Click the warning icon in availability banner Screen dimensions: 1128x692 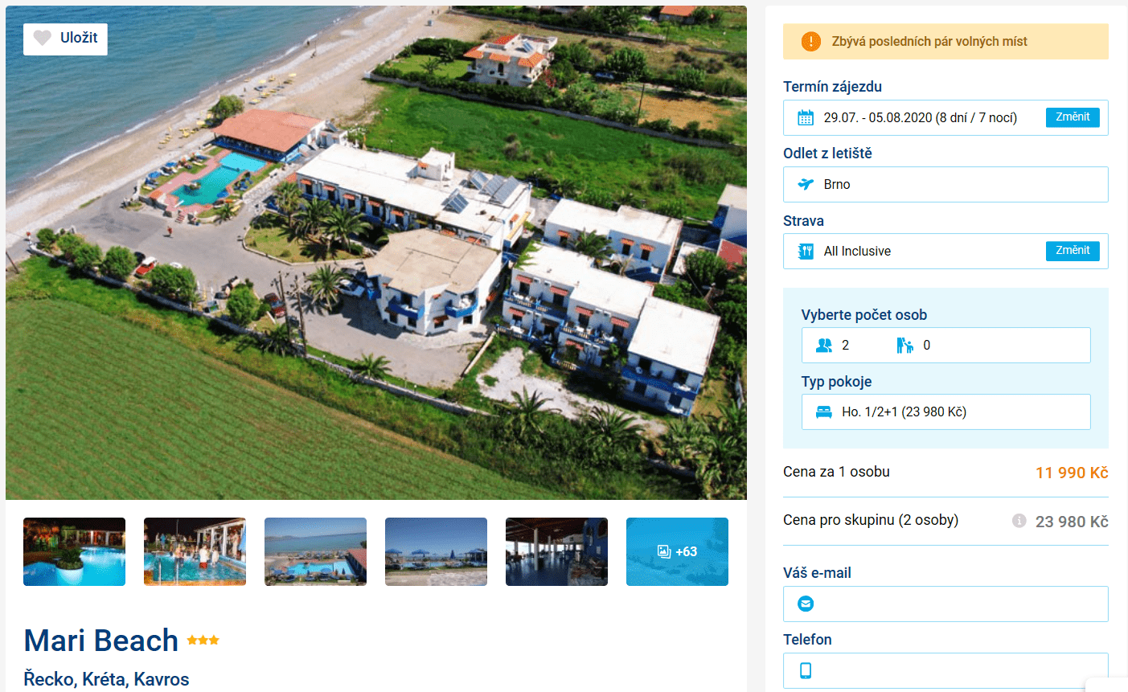(x=811, y=42)
